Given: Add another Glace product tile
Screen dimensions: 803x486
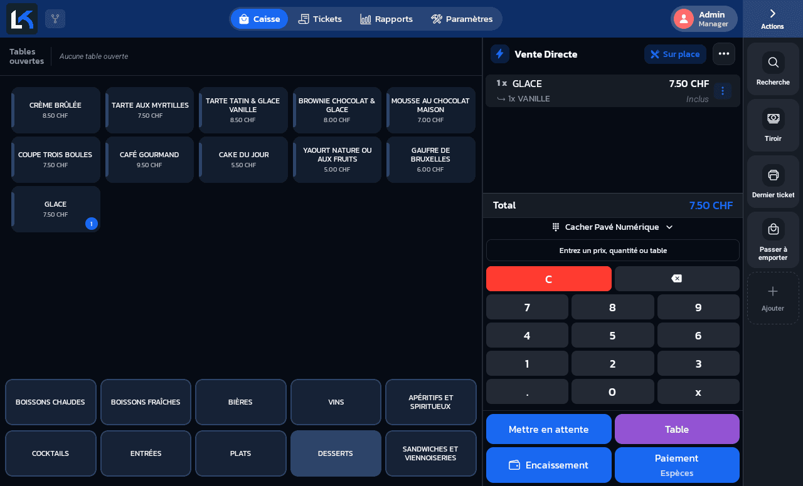Looking at the screenshot, I should [56, 209].
